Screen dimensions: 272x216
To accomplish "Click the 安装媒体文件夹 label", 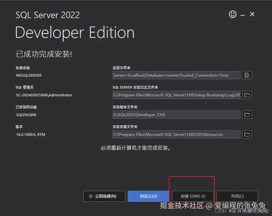I will click(x=125, y=107).
